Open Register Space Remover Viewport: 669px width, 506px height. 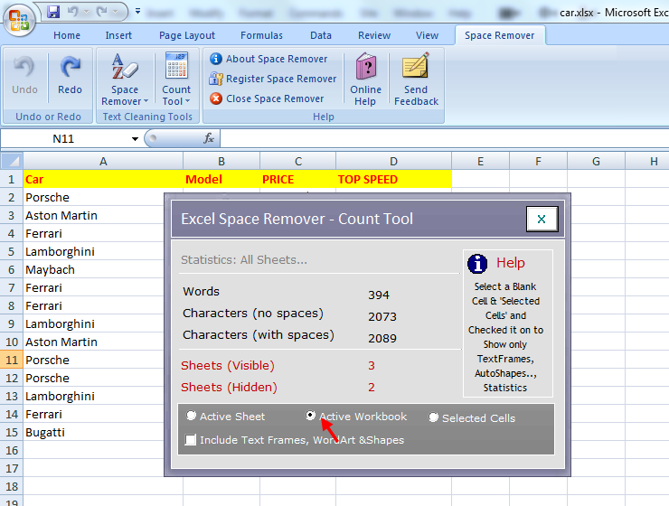273,79
